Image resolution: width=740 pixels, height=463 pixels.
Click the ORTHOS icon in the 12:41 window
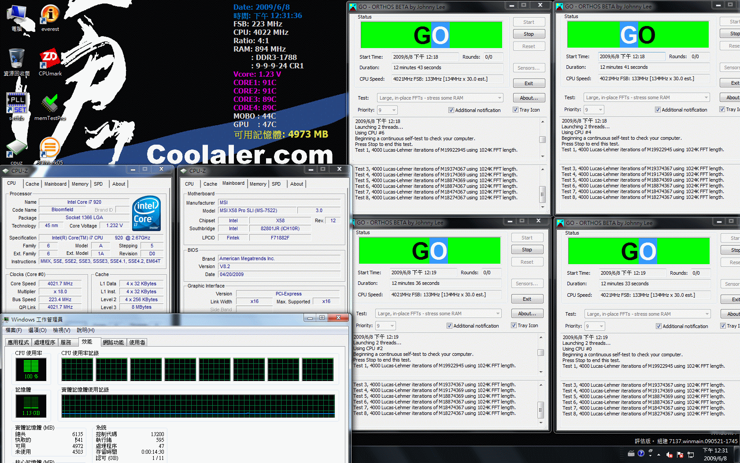tap(559, 6)
